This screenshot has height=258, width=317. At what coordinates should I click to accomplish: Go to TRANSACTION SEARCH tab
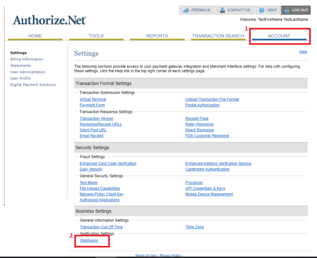tap(218, 36)
